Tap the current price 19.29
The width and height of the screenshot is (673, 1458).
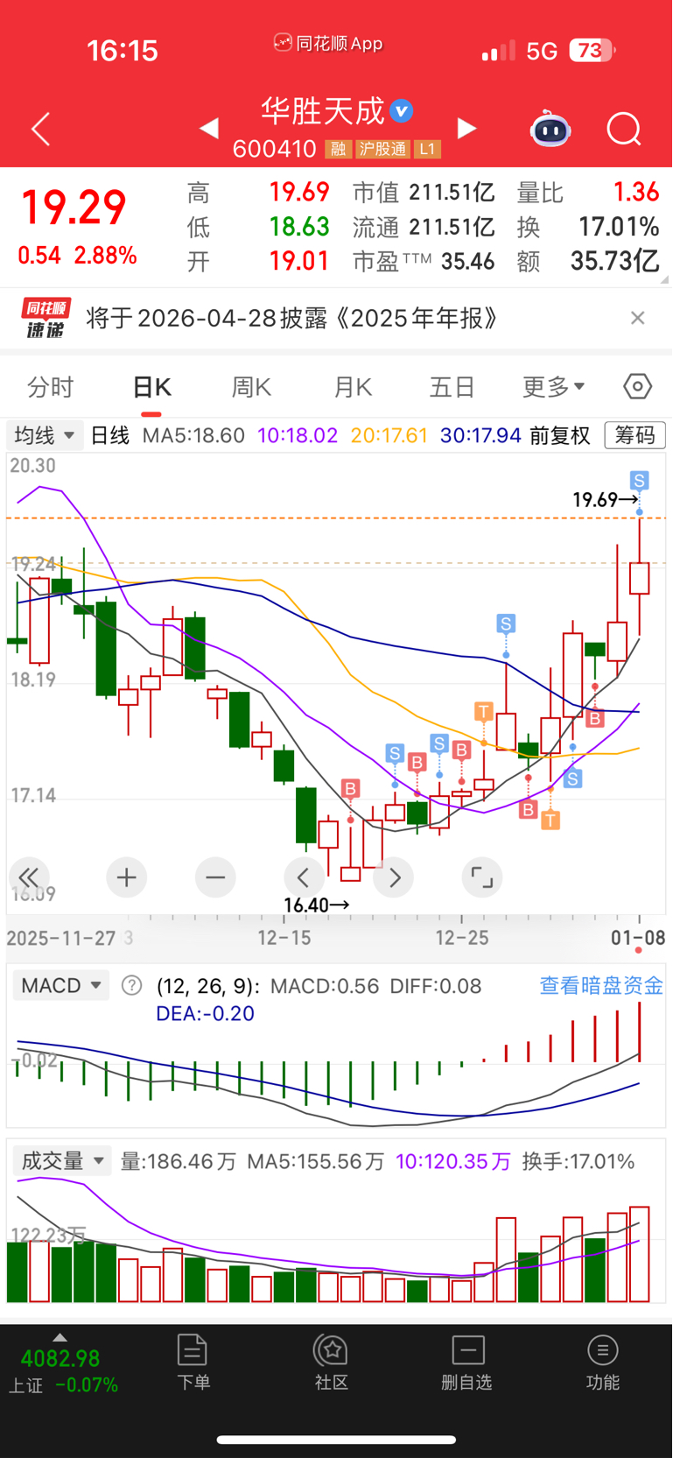tap(74, 208)
